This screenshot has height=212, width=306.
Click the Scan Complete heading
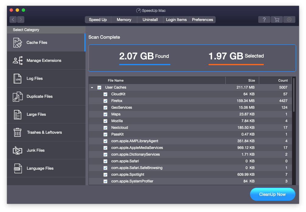tap(104, 37)
